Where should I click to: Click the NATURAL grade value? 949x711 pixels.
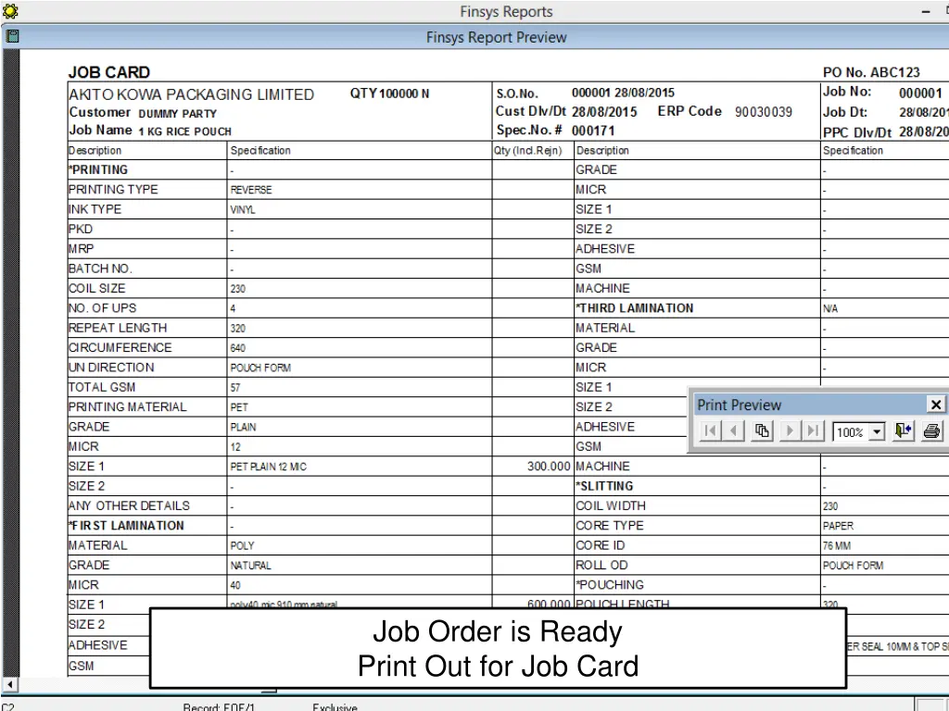pos(250,566)
